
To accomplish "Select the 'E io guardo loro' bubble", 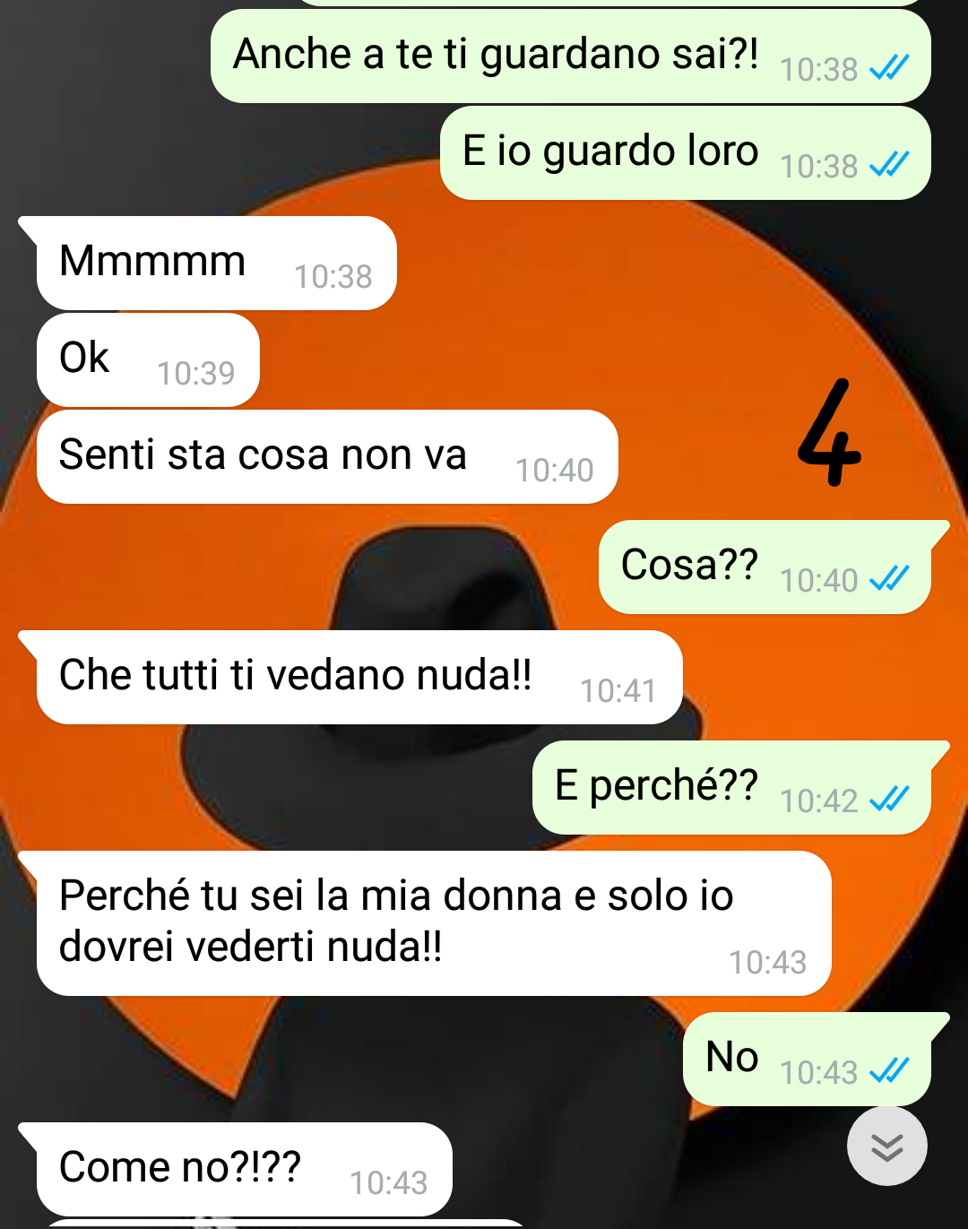I will point(686,152).
